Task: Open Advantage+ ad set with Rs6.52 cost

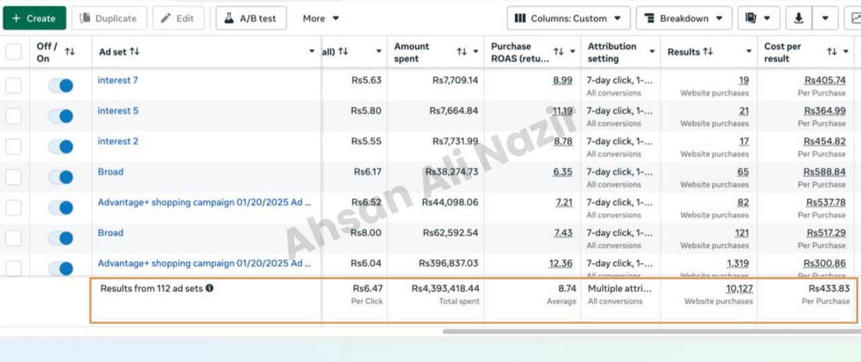Action: coord(204,202)
